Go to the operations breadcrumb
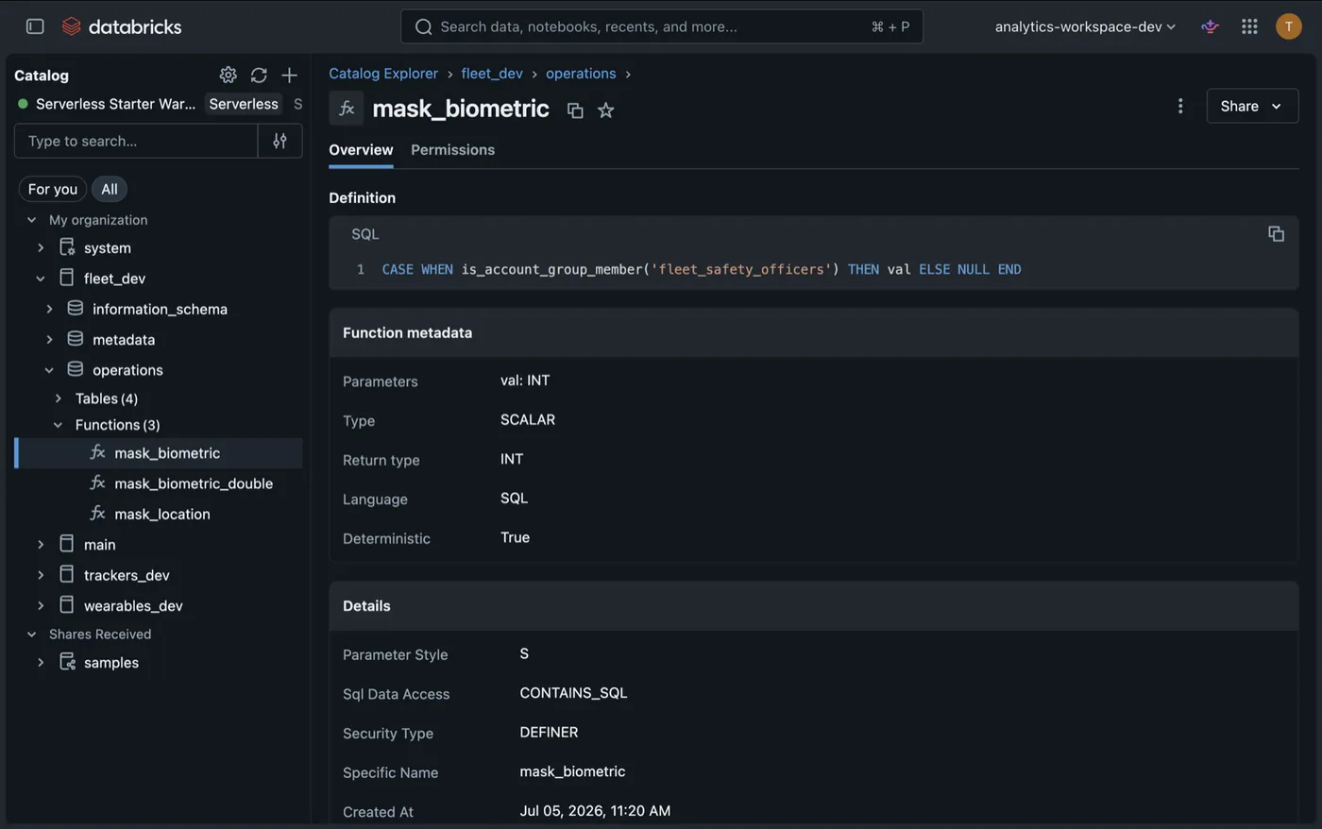The width and height of the screenshot is (1322, 829). 581,74
